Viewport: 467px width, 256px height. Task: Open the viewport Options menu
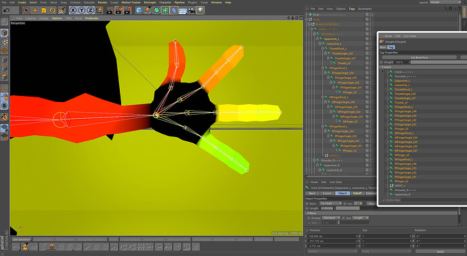[x=57, y=18]
